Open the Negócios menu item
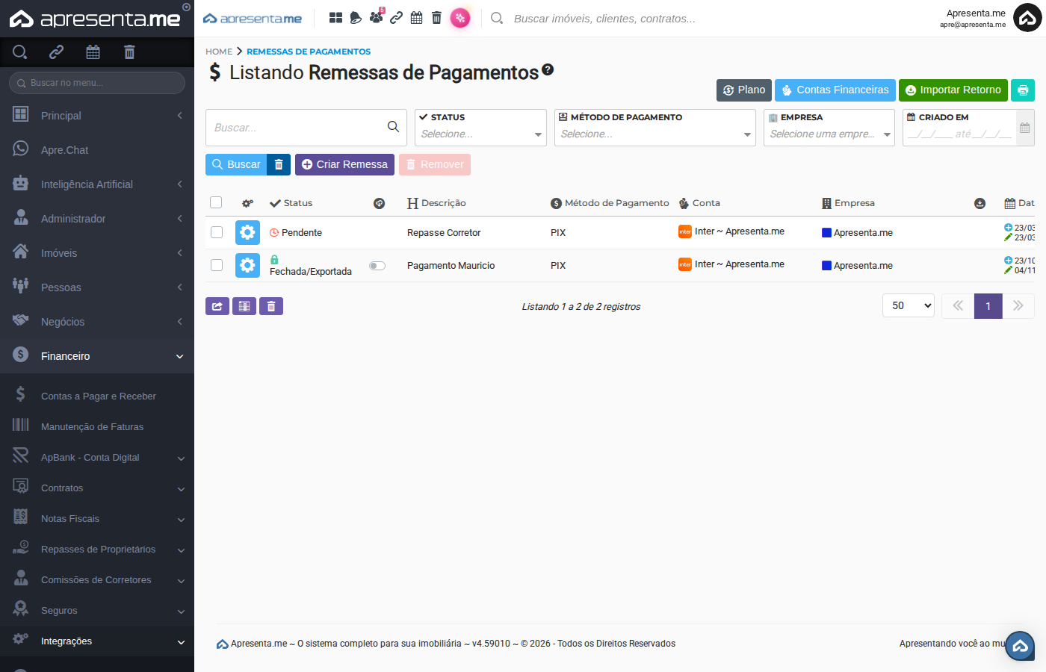Screen dimensions: 1046x672 pyautogui.click(x=97, y=322)
